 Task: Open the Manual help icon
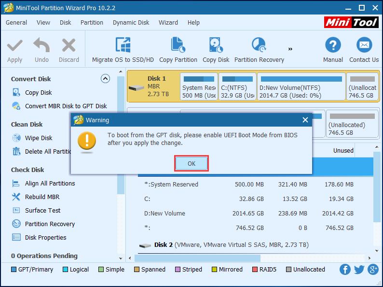coord(333,45)
